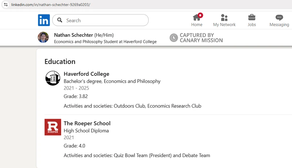Click The Roeper School red logo

(x=53, y=127)
